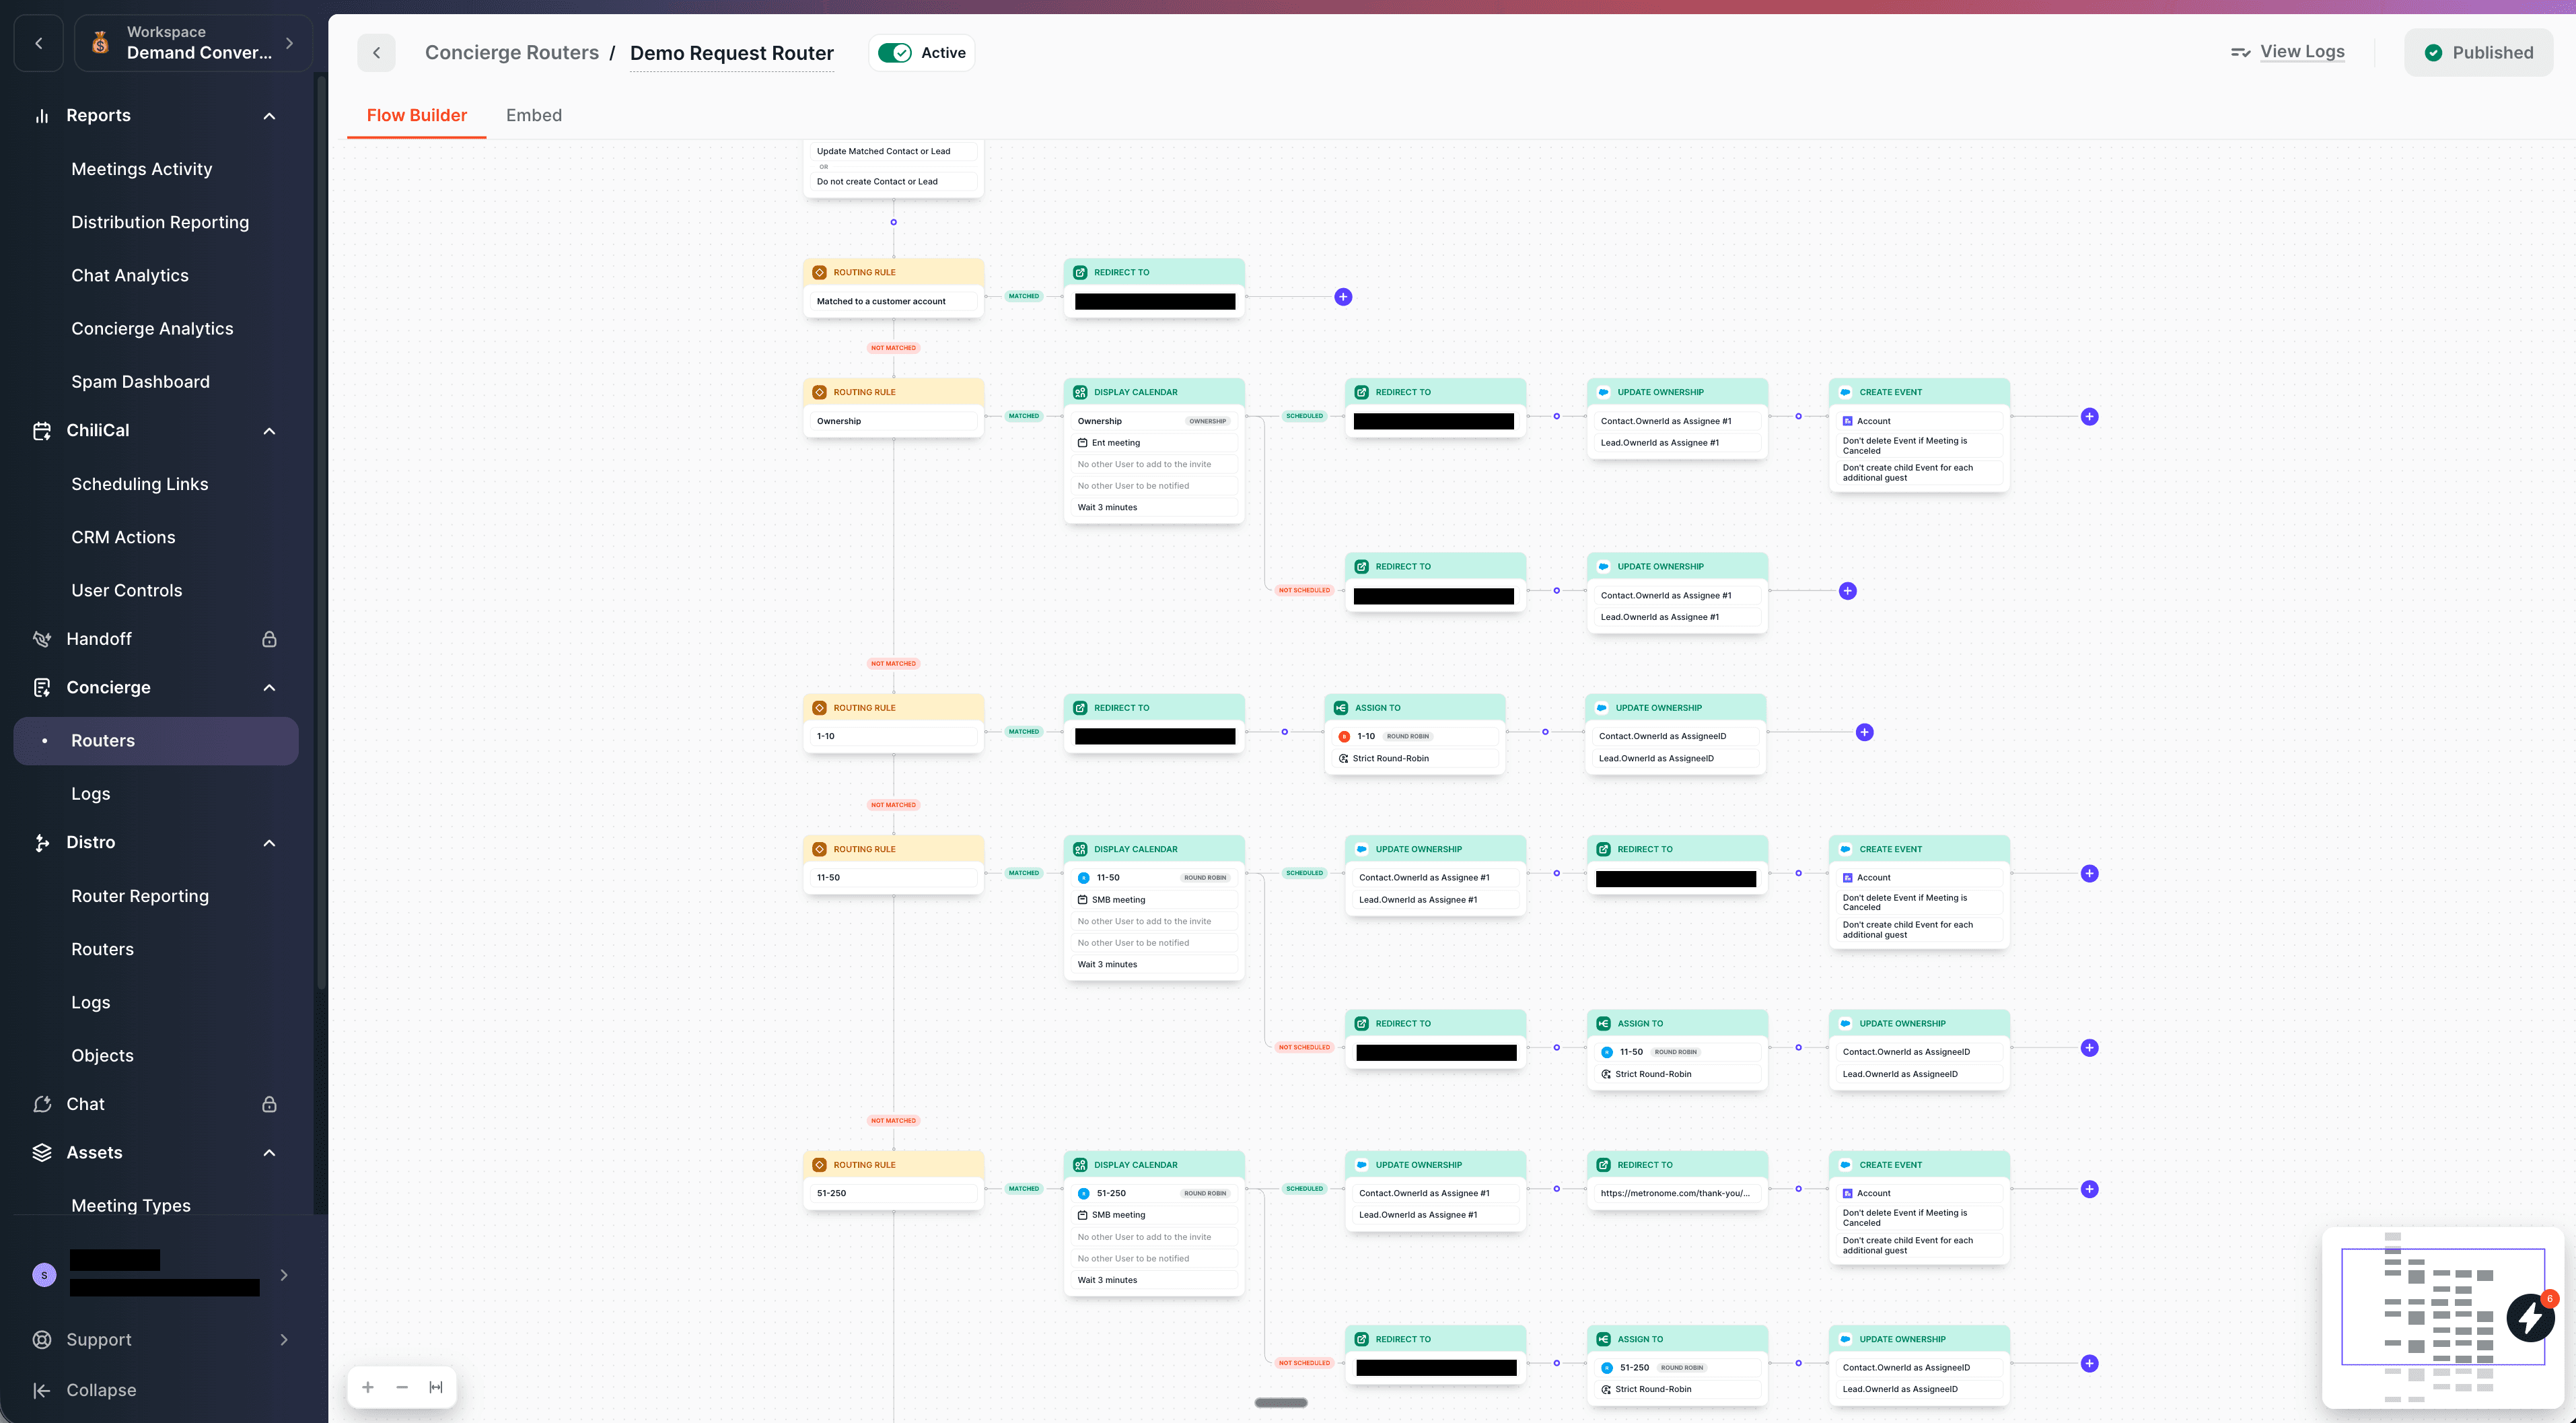The height and width of the screenshot is (1423, 2576).
Task: Click the zoom out minus icon
Action: 402,1387
